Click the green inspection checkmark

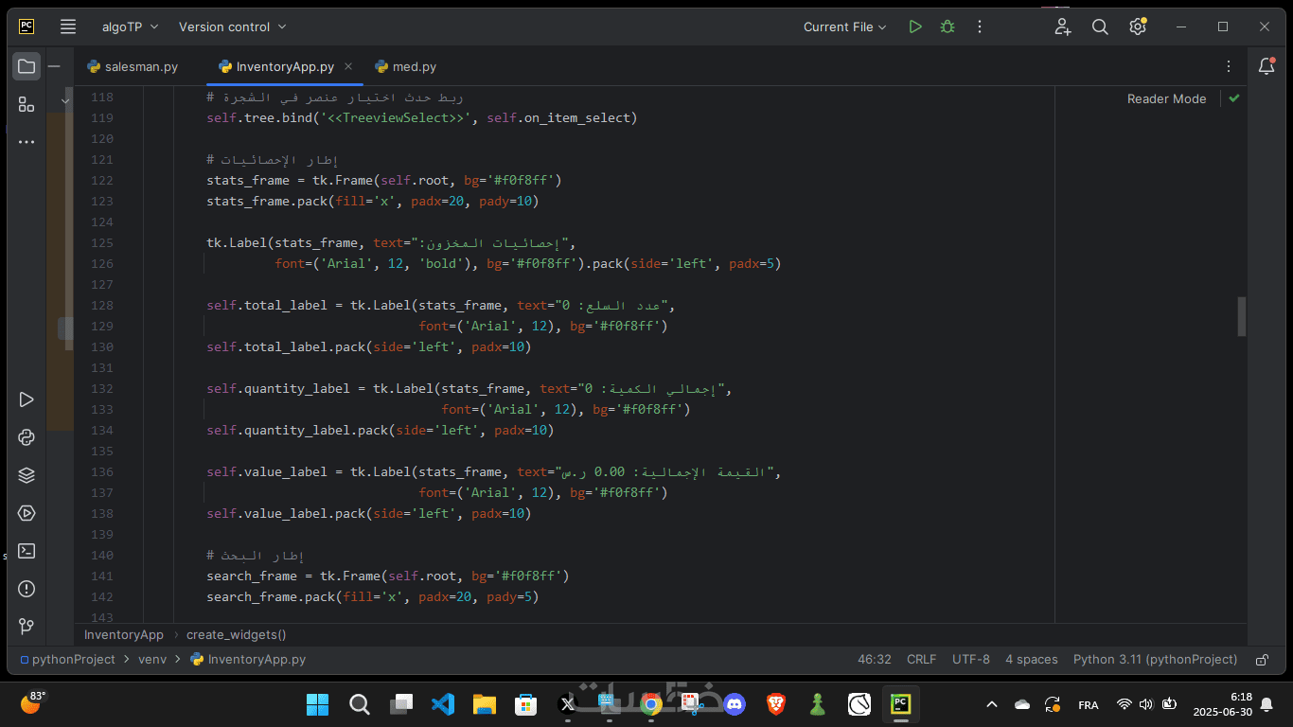(x=1234, y=98)
